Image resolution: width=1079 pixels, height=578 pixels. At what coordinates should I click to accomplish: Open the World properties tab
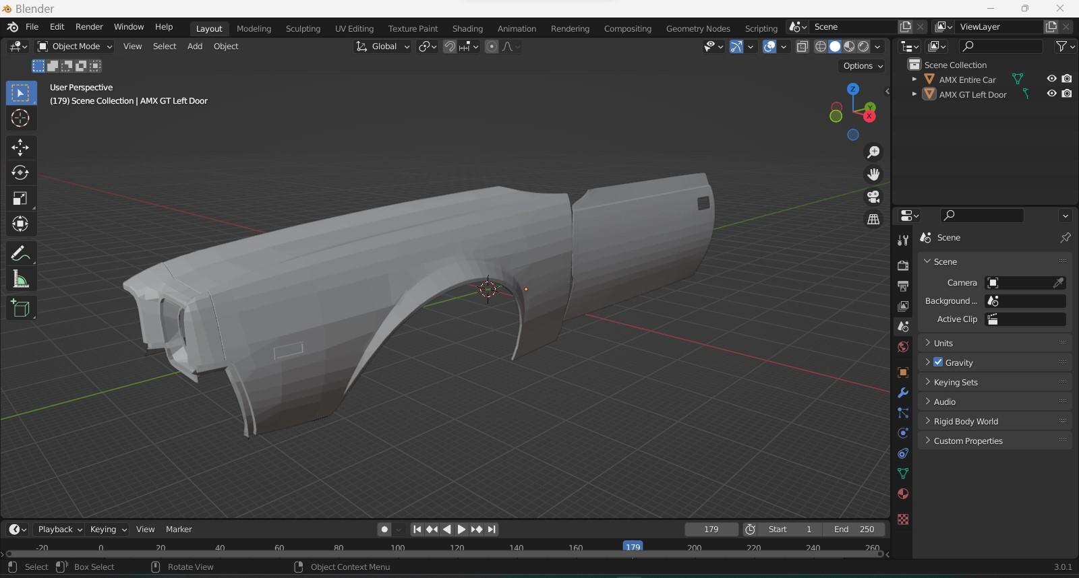click(903, 347)
